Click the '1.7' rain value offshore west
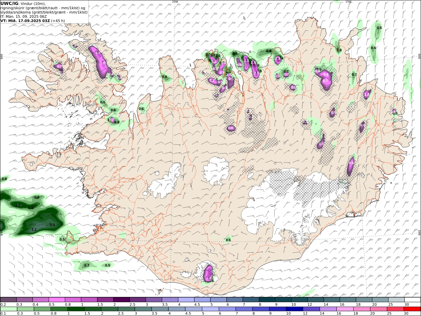 click(x=18, y=205)
